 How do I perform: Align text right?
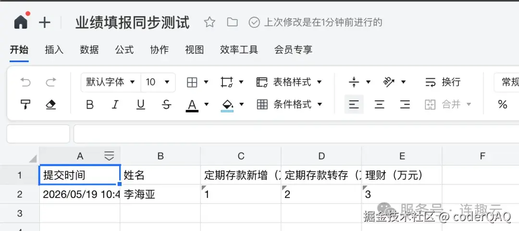tap(405, 105)
